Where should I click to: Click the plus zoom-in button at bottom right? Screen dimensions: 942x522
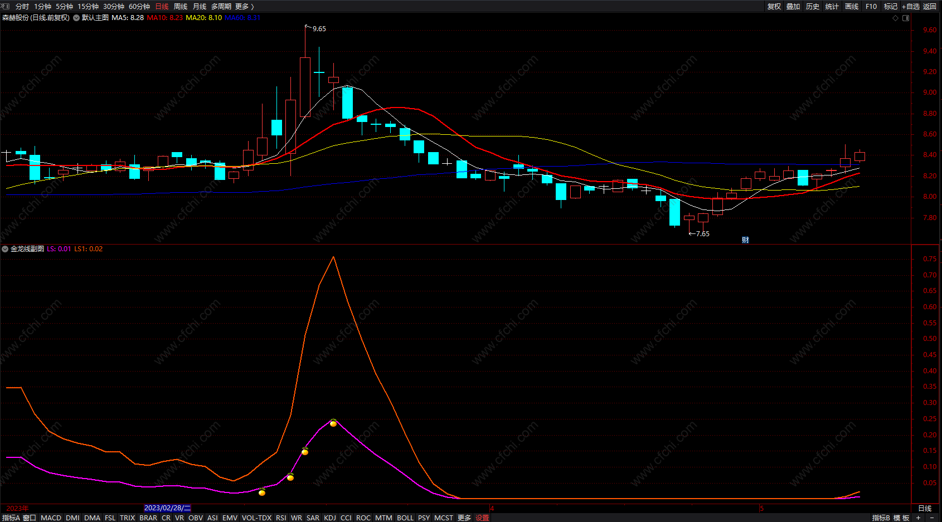pos(918,518)
